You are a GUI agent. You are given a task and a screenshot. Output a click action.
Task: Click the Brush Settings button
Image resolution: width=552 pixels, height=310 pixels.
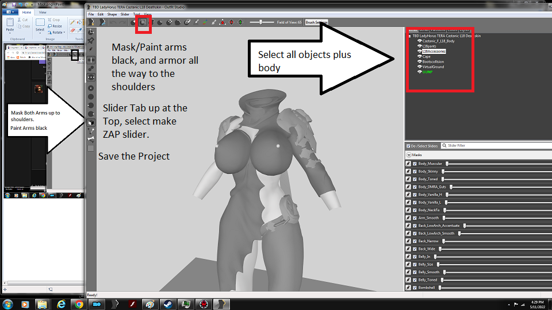coord(316,22)
